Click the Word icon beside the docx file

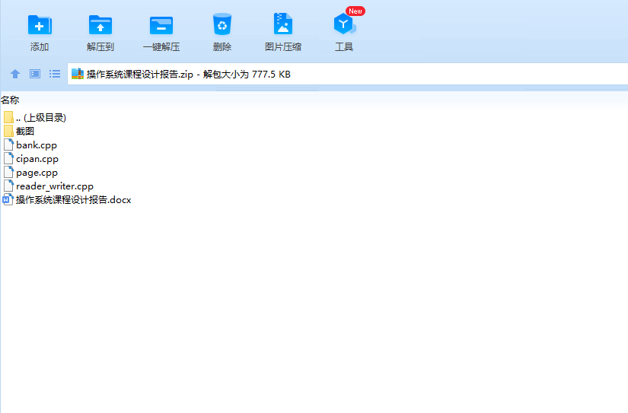pos(8,200)
